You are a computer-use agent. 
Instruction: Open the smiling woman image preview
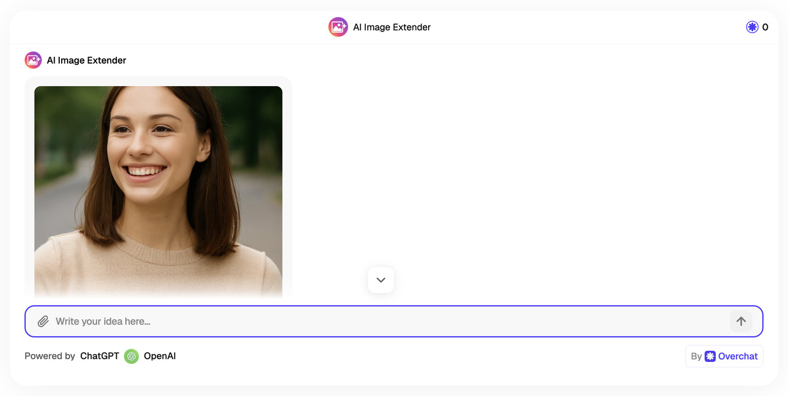pyautogui.click(x=158, y=171)
